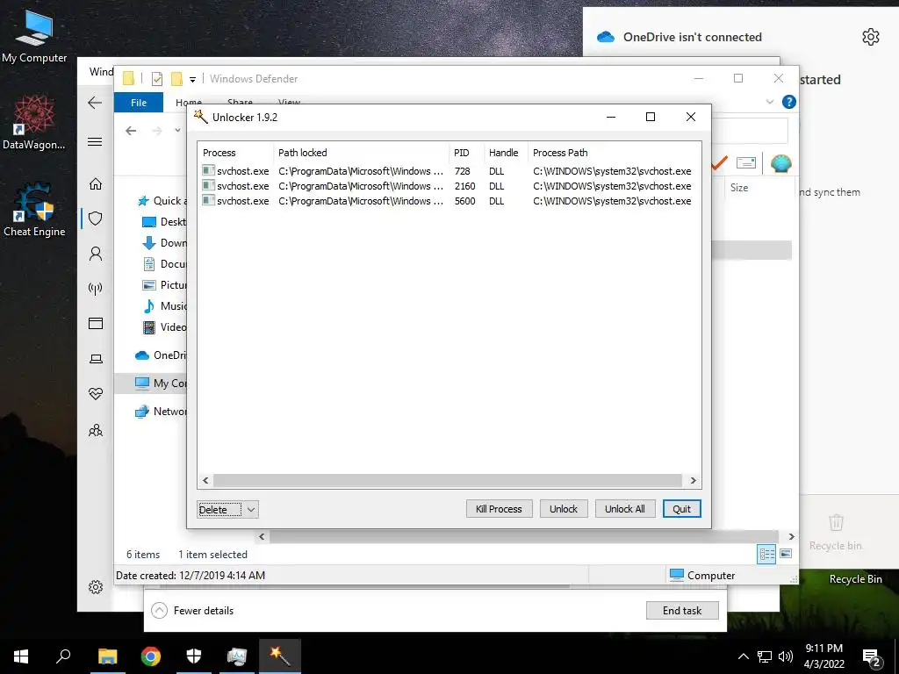This screenshot has width=899, height=674.
Task: Sort by the Path locked column header
Action: click(361, 153)
